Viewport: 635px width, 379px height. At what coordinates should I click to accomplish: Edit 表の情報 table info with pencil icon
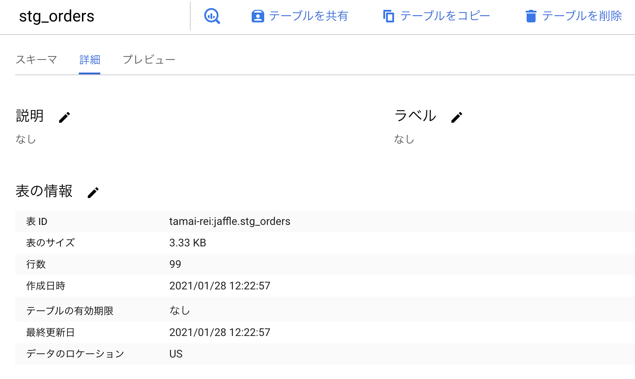93,193
